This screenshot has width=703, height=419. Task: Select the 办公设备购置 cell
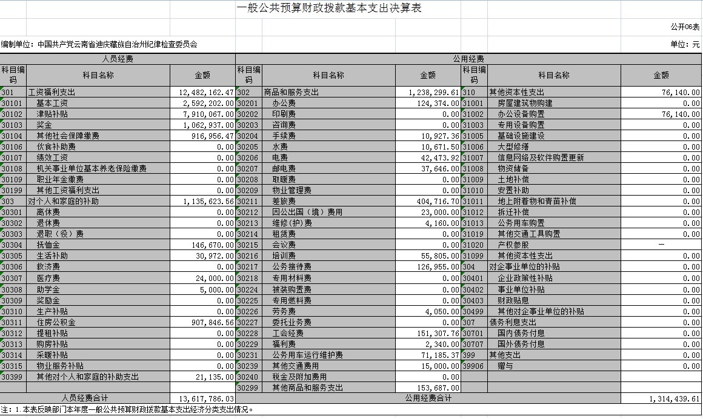point(554,114)
